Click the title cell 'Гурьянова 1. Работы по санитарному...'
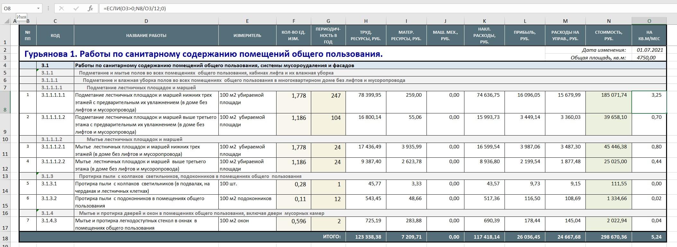Image resolution: width=677 pixels, height=247 pixels. click(x=204, y=54)
